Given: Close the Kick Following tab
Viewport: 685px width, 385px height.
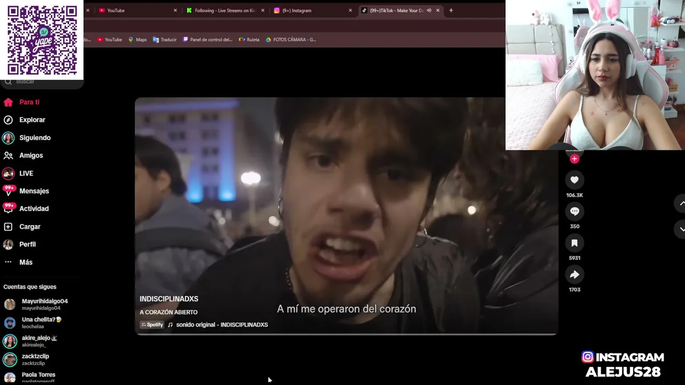Looking at the screenshot, I should (x=263, y=10).
